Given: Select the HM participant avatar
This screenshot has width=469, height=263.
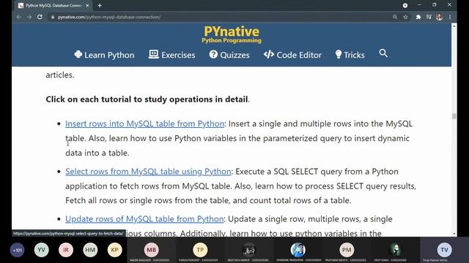Looking at the screenshot, I should tap(90, 250).
